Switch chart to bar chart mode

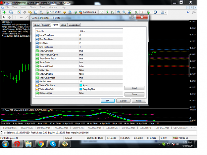(x=102, y=12)
